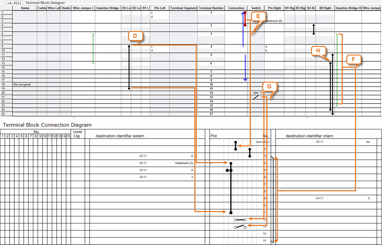Select the open switch symbol at diagram terminal 13
The width and height of the screenshot is (382, 245).
click(x=240, y=227)
